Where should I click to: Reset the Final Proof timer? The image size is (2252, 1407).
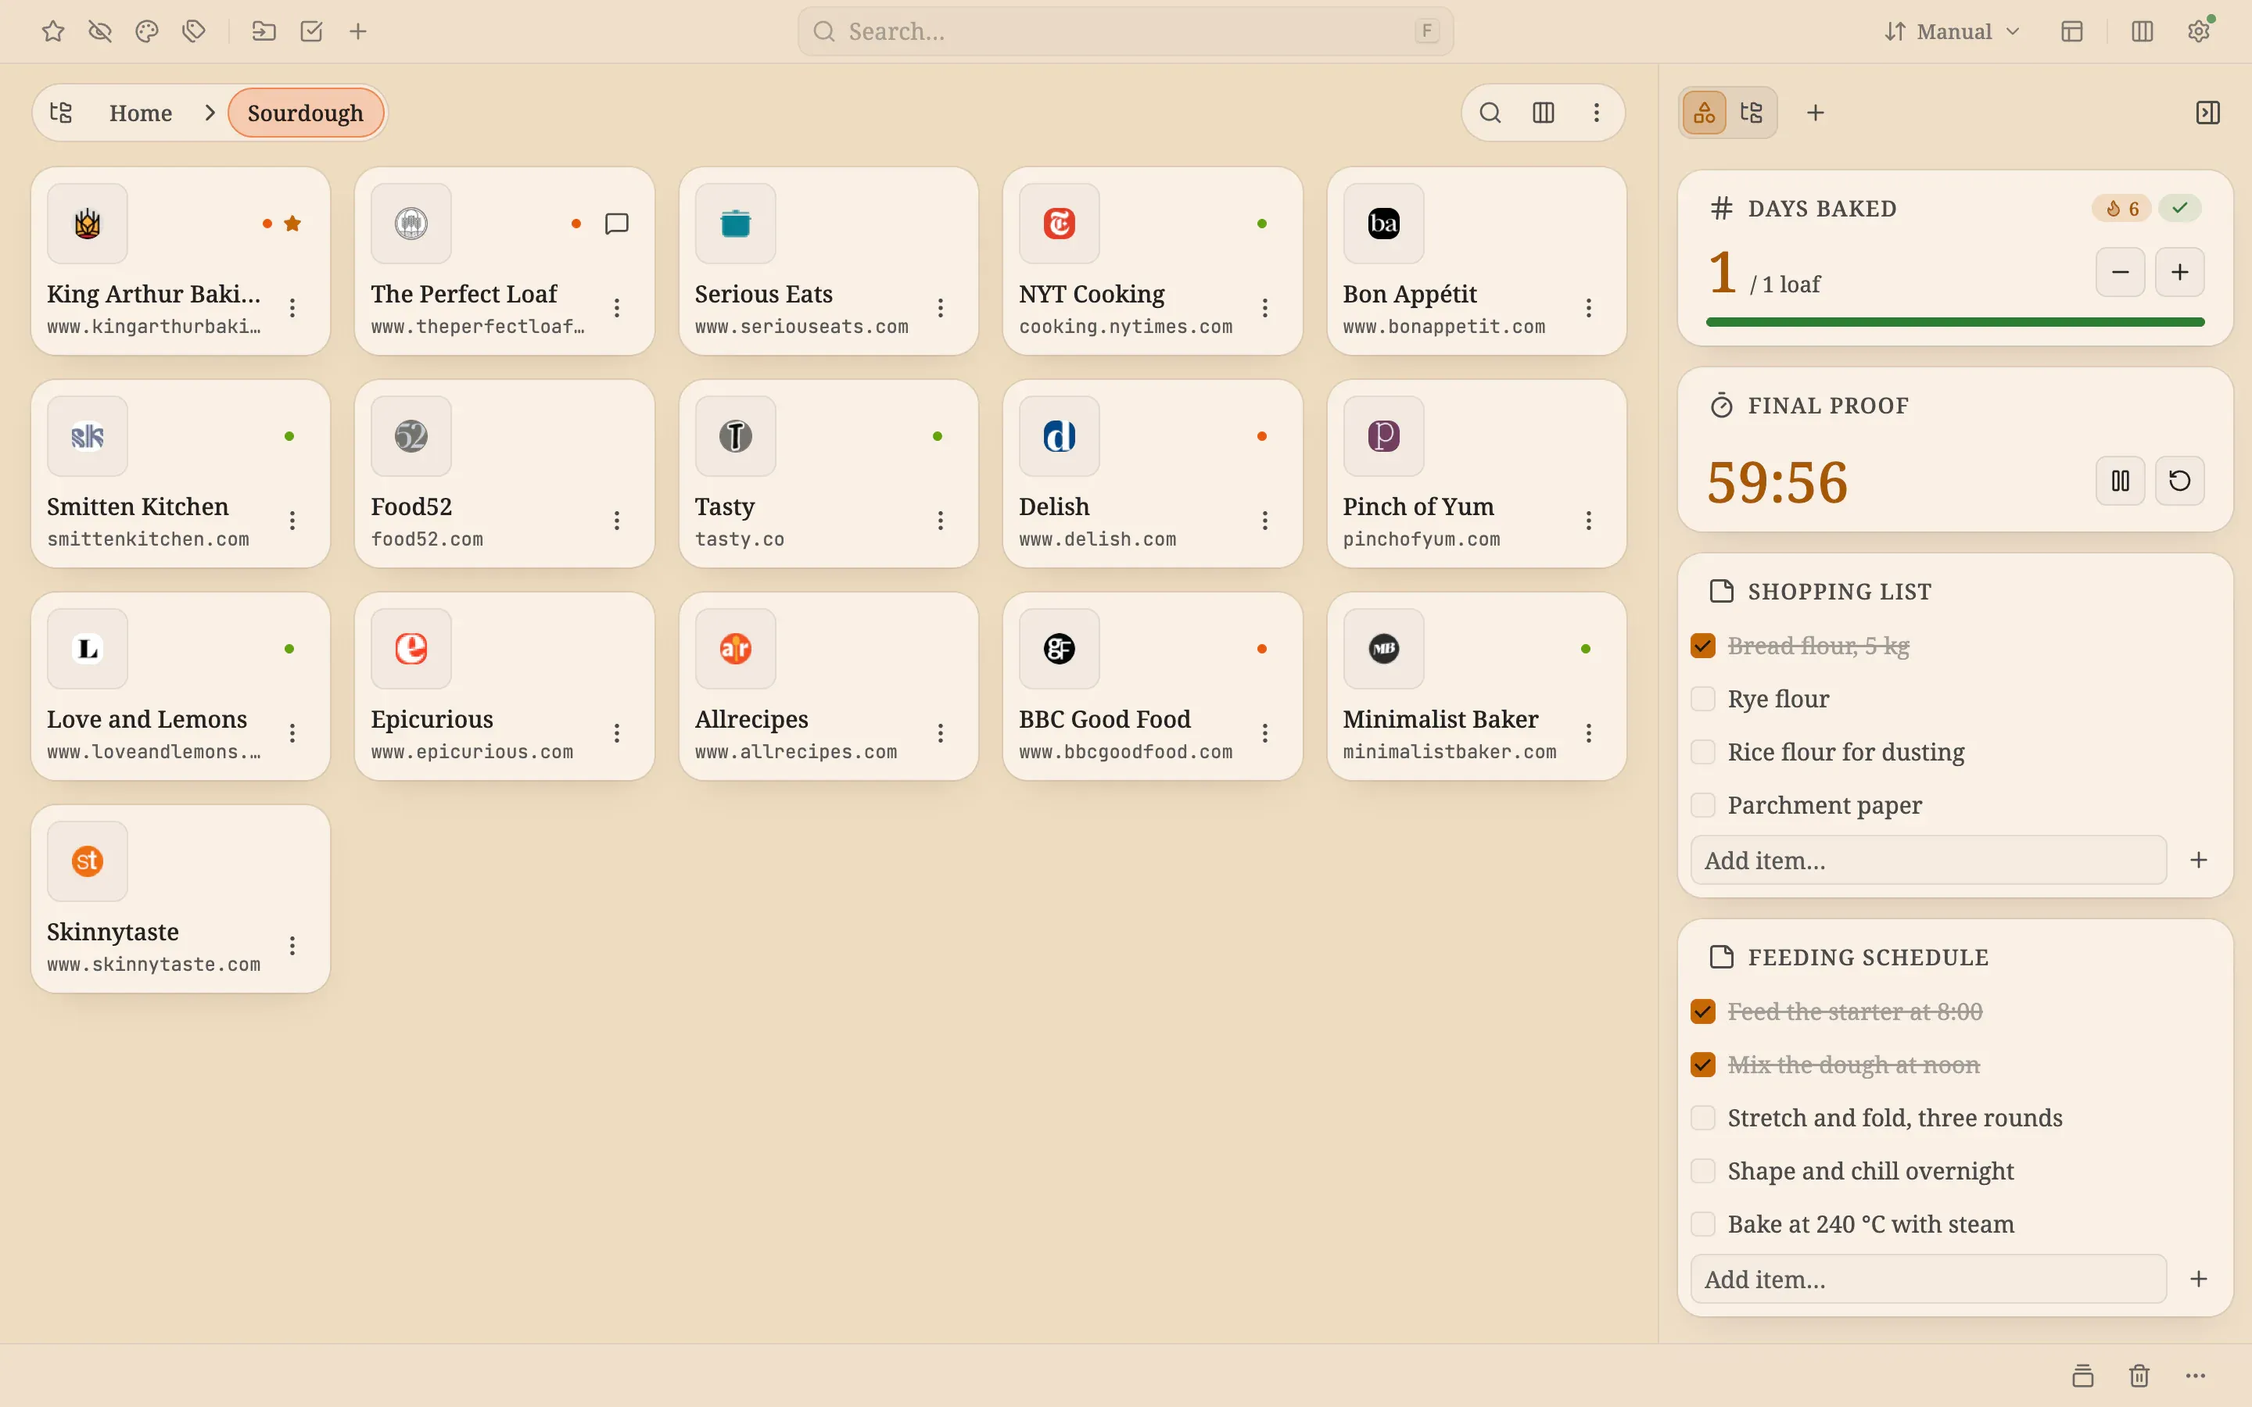click(x=2179, y=480)
